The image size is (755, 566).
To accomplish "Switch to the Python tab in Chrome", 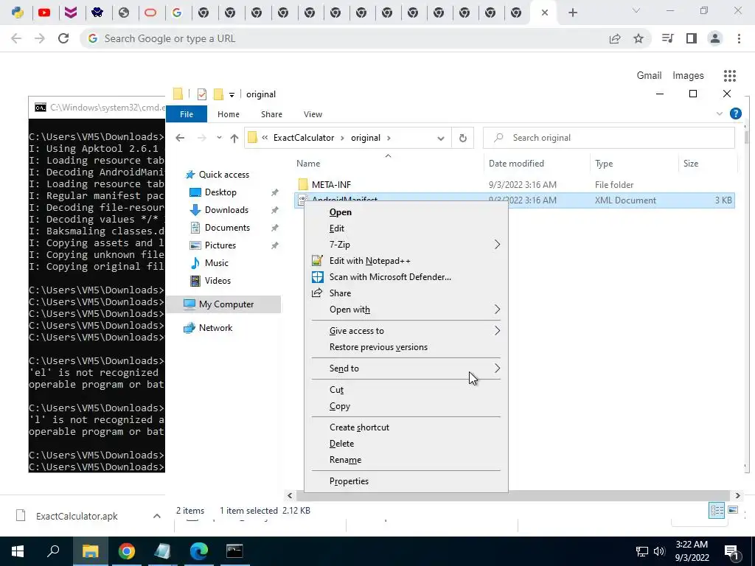I will point(18,13).
